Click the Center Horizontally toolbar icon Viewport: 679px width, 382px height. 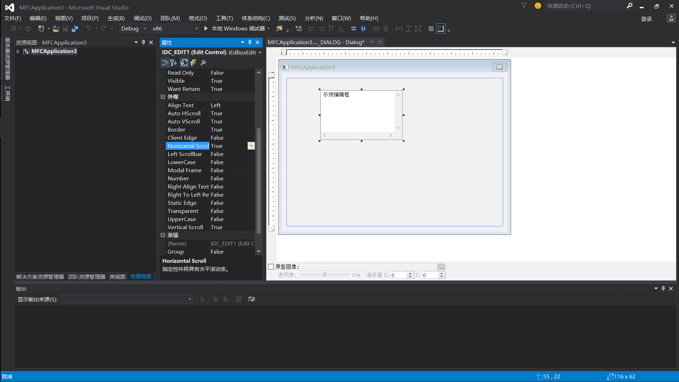click(364, 29)
